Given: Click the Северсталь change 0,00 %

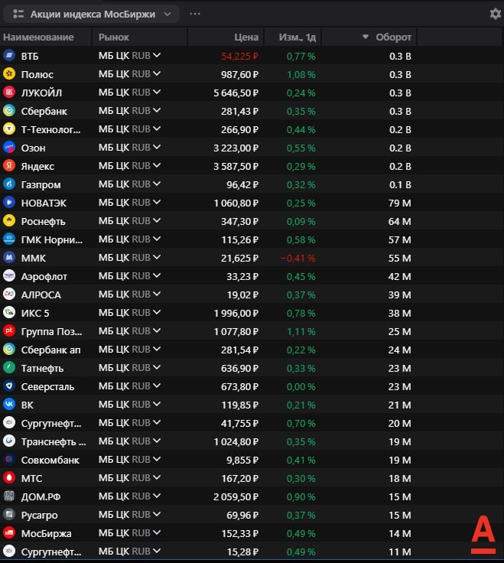Looking at the screenshot, I should pyautogui.click(x=301, y=387).
